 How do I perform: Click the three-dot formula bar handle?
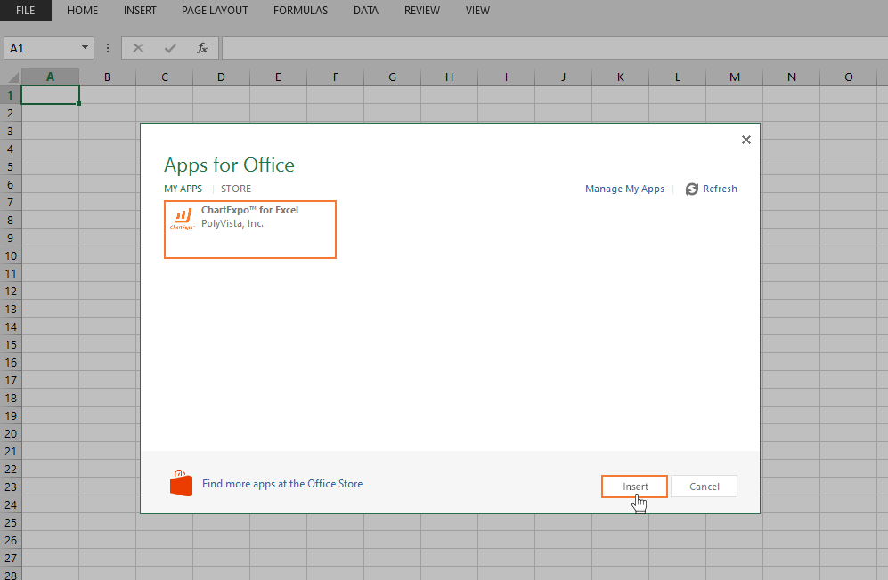(x=108, y=48)
